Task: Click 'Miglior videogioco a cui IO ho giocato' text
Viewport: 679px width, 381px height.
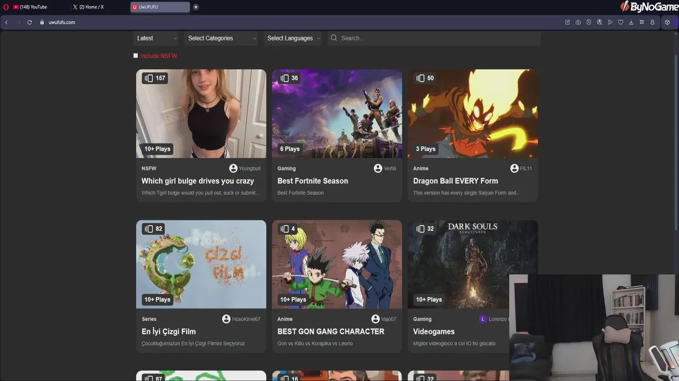Action: pyautogui.click(x=454, y=343)
